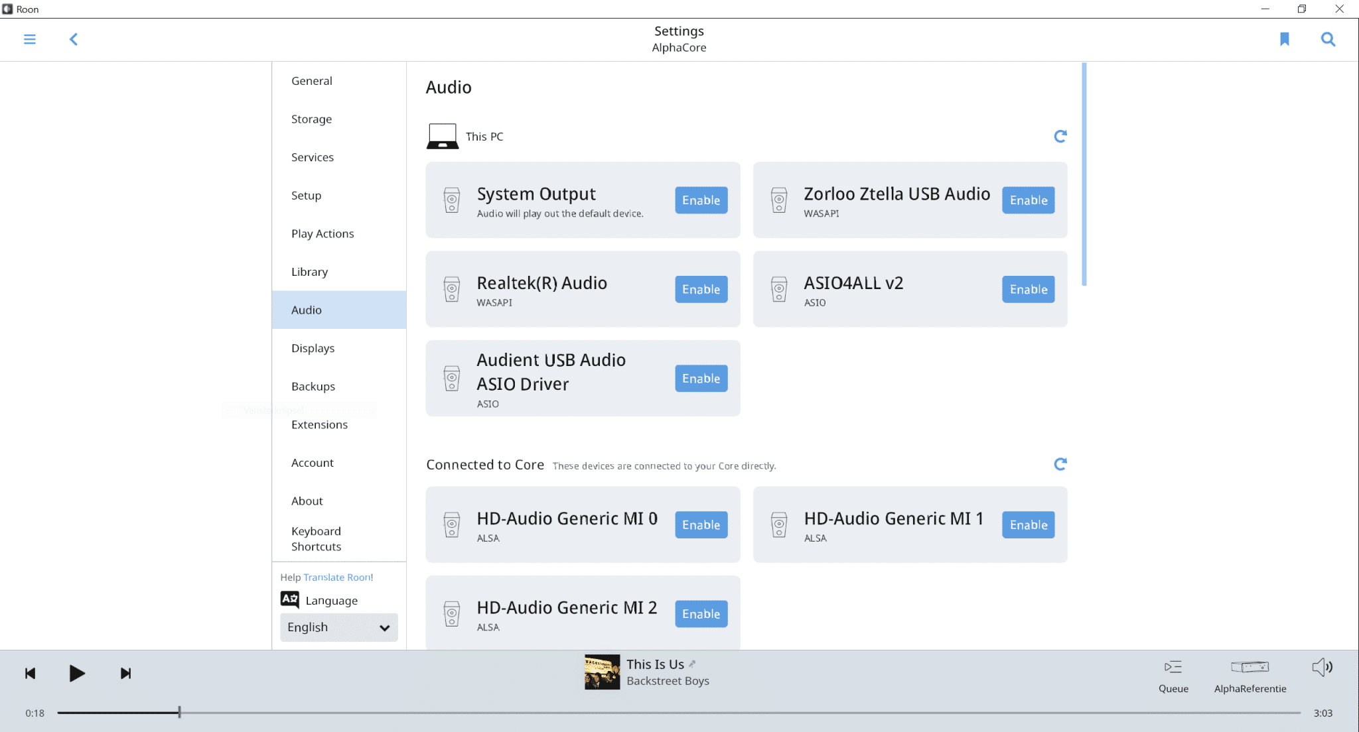The image size is (1359, 732).
Task: Click the System Output speaker icon
Action: pos(452,200)
